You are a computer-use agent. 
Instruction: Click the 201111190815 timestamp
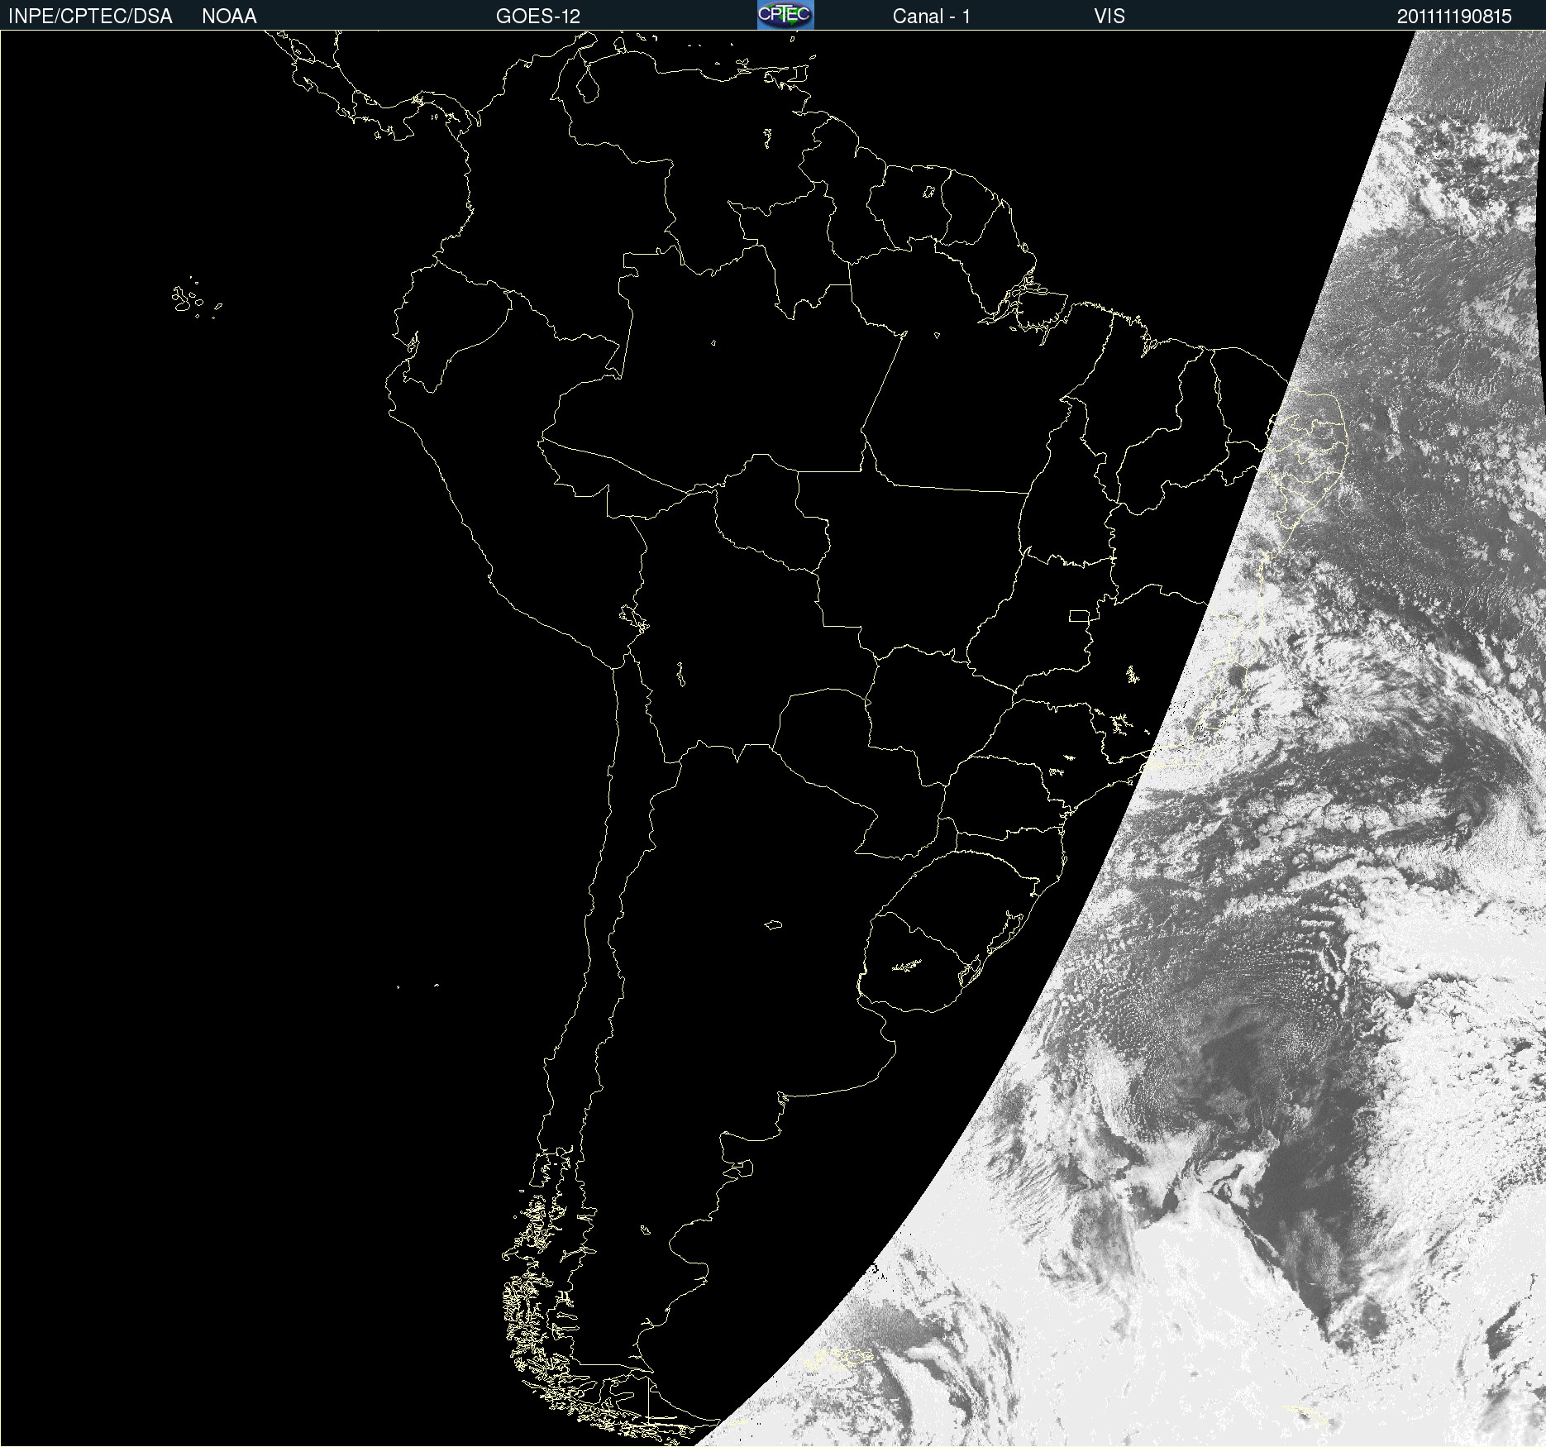click(x=1454, y=17)
